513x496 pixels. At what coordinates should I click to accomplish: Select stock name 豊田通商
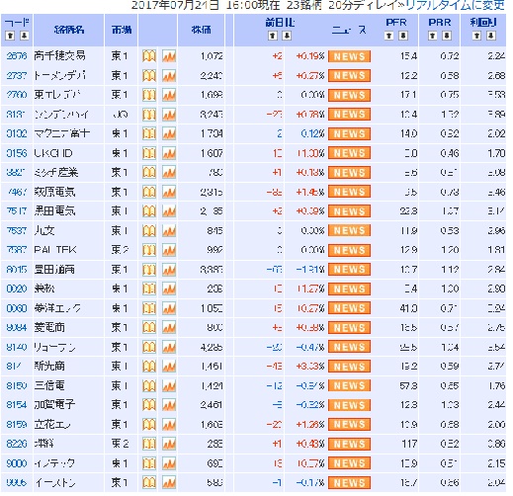coord(54,270)
